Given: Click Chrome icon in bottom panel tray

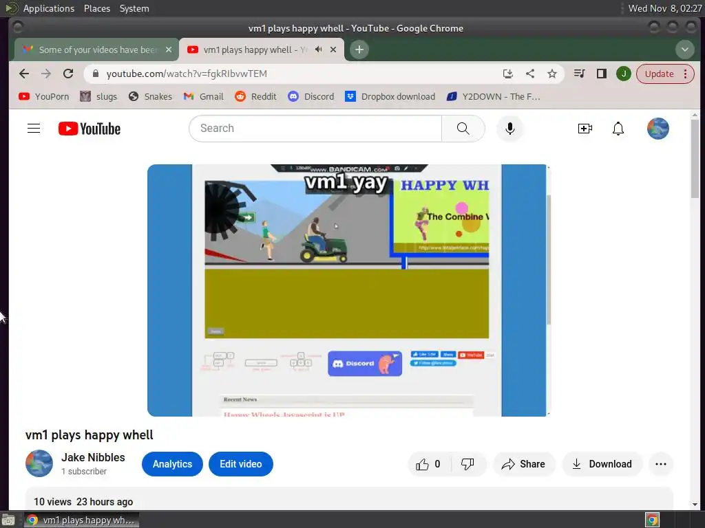Looking at the screenshot, I should pyautogui.click(x=652, y=520).
